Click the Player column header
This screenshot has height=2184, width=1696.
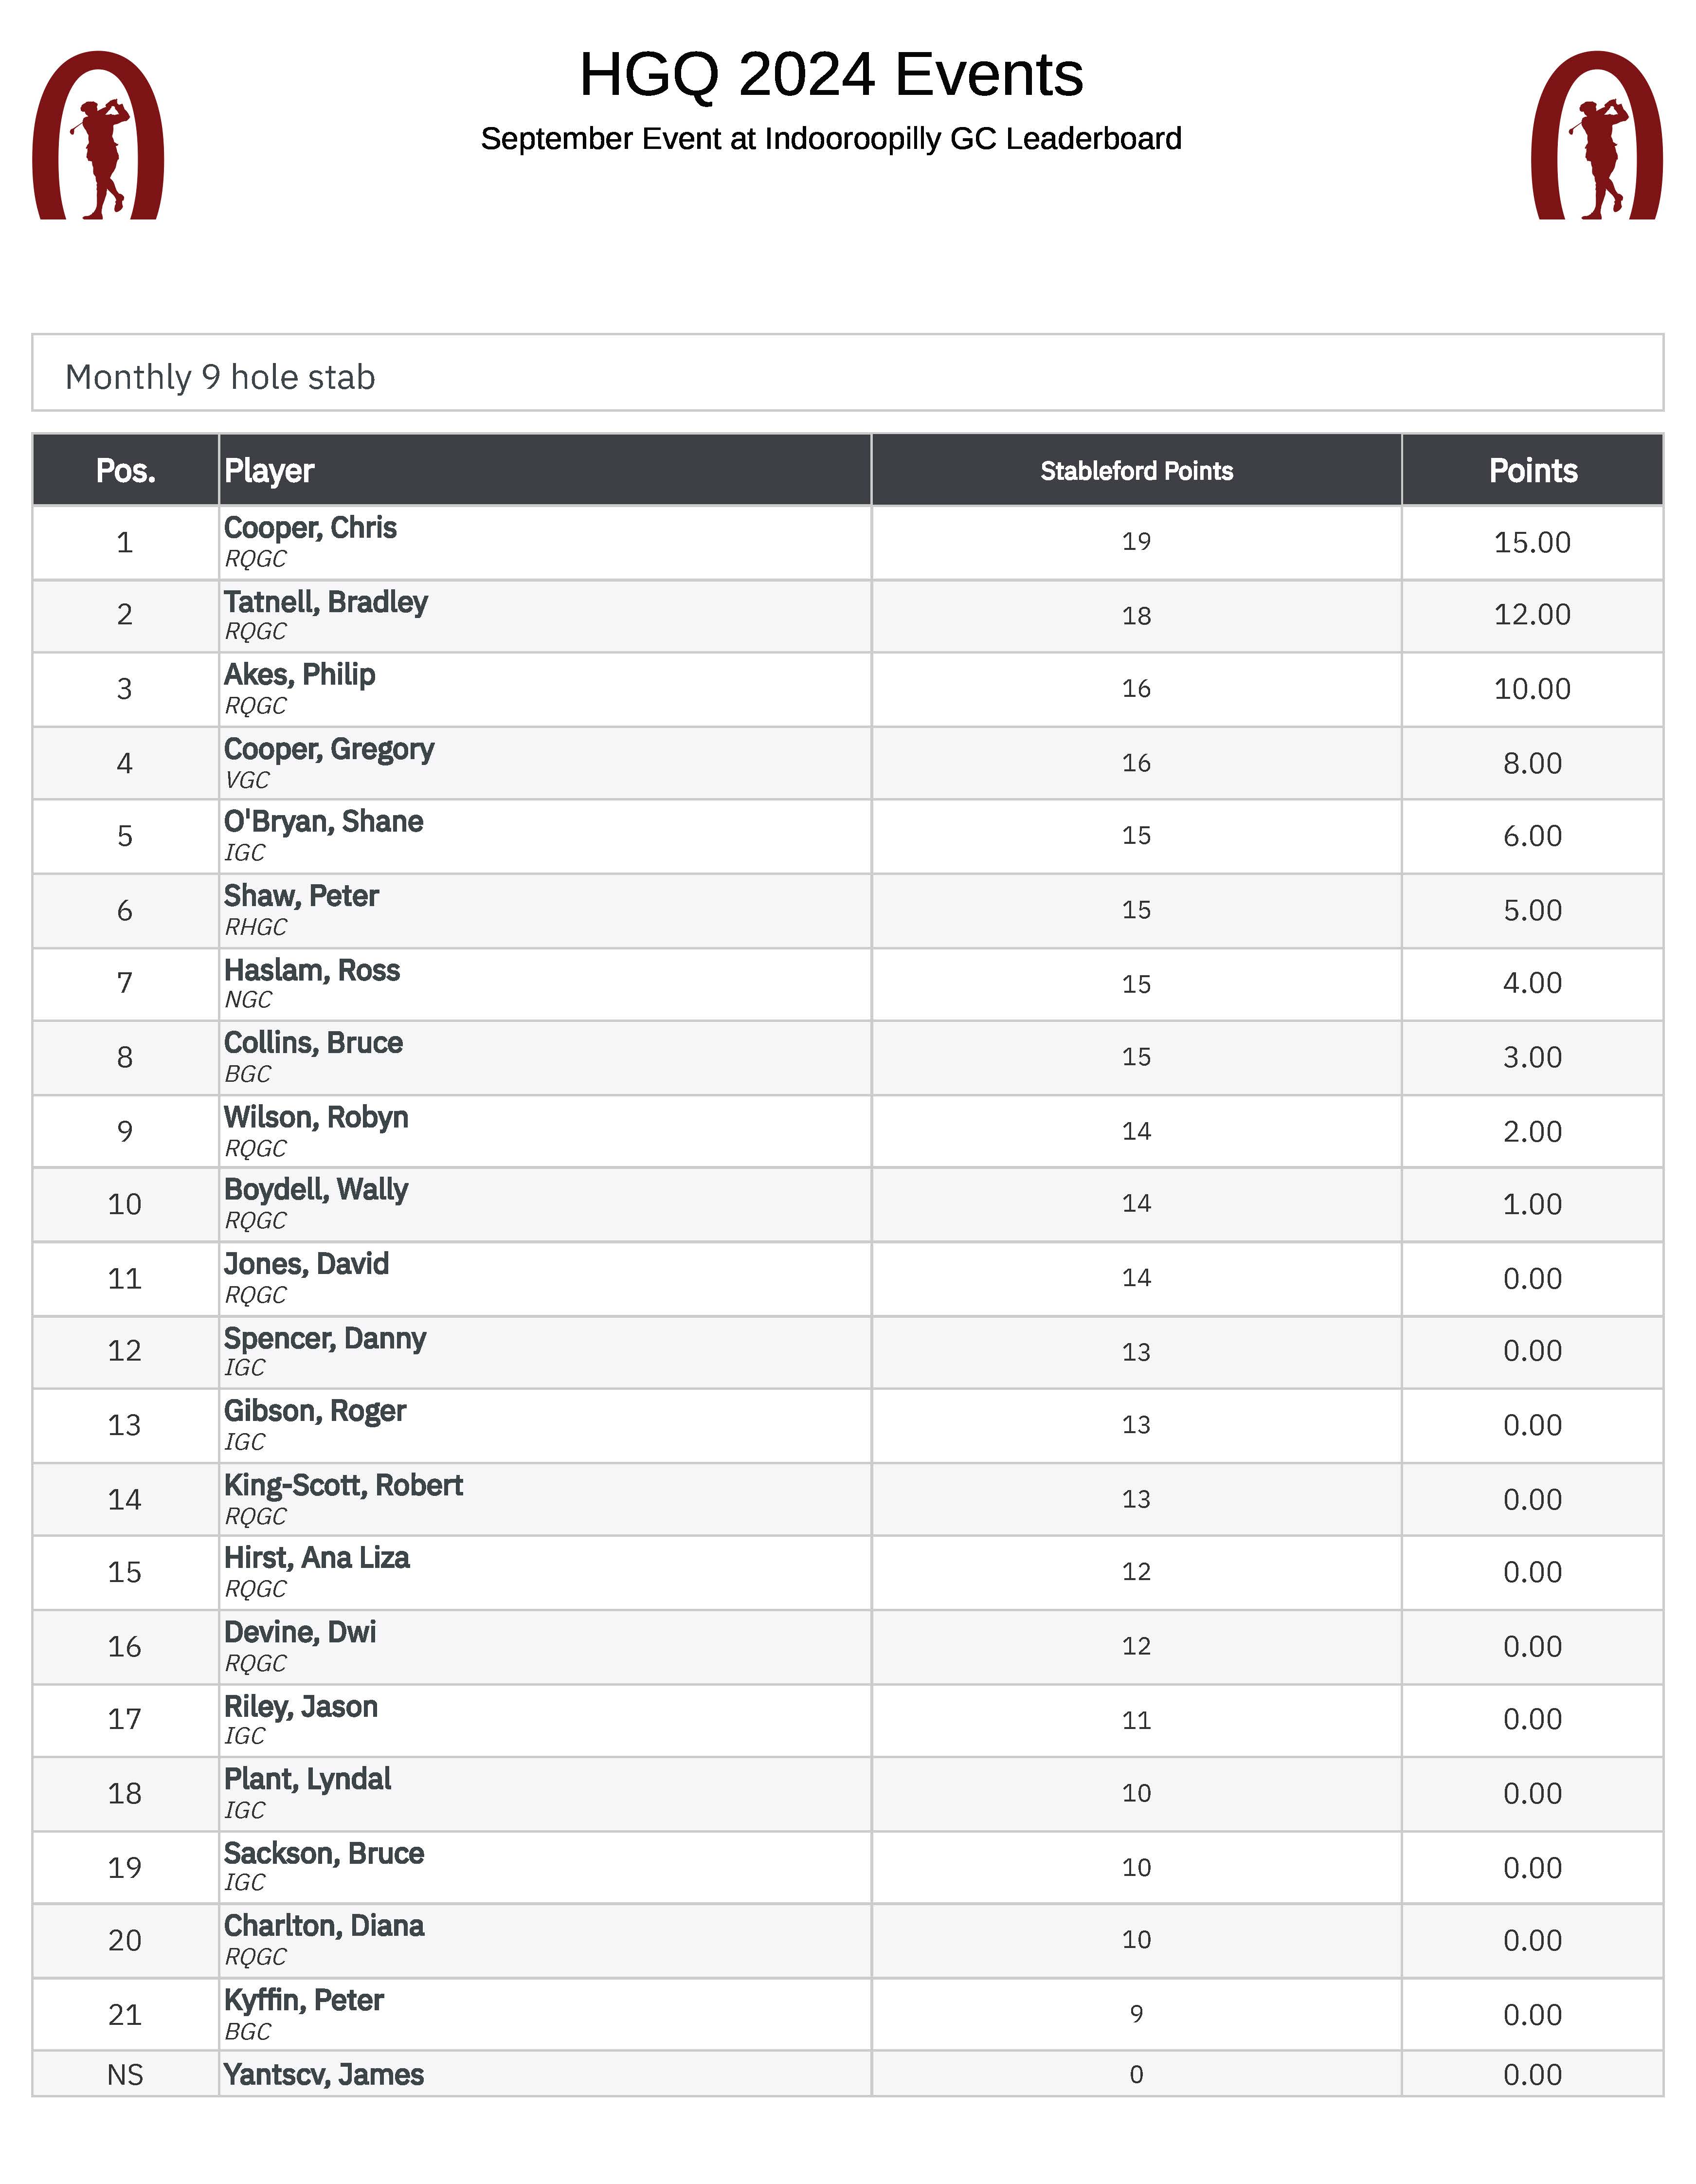tap(269, 470)
